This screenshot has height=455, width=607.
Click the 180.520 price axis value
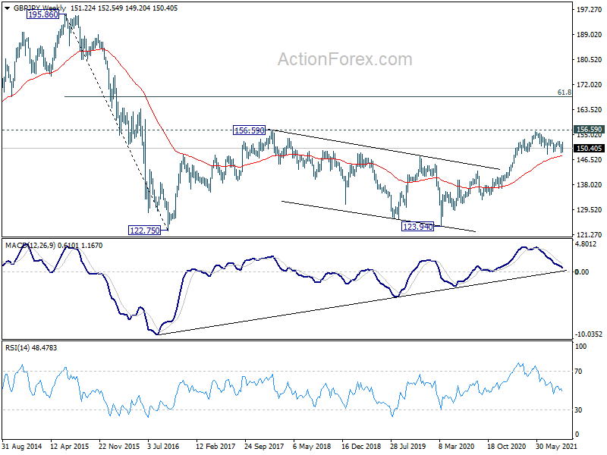click(590, 60)
